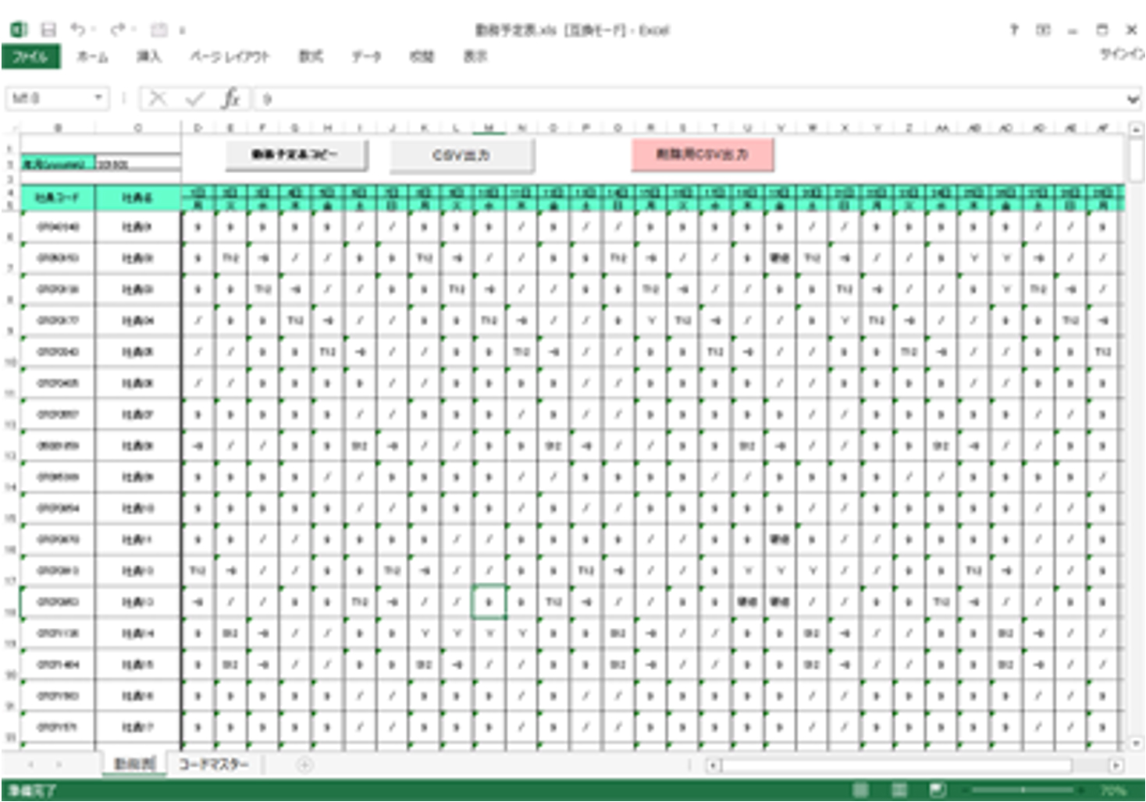The width and height of the screenshot is (1146, 802).
Task: Click the 勤務予定表コピー button
Action: (x=296, y=154)
